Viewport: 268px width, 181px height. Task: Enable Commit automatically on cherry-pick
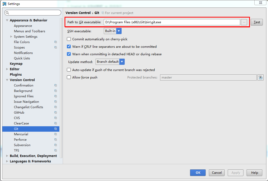69,39
